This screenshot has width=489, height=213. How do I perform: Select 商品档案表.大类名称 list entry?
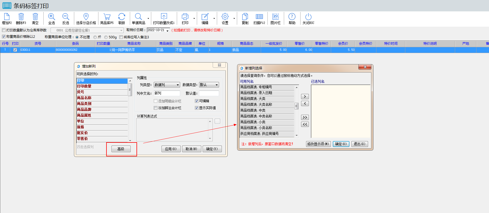(x=266, y=105)
